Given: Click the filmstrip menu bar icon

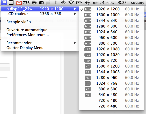Looking at the screenshot, I should pos(11,2).
